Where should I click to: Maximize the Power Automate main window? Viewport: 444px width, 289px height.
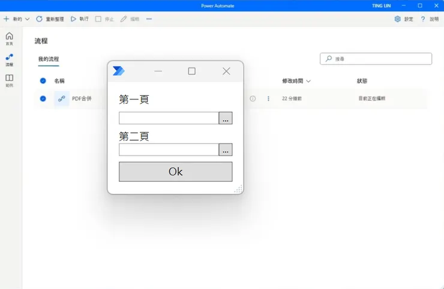420,5
